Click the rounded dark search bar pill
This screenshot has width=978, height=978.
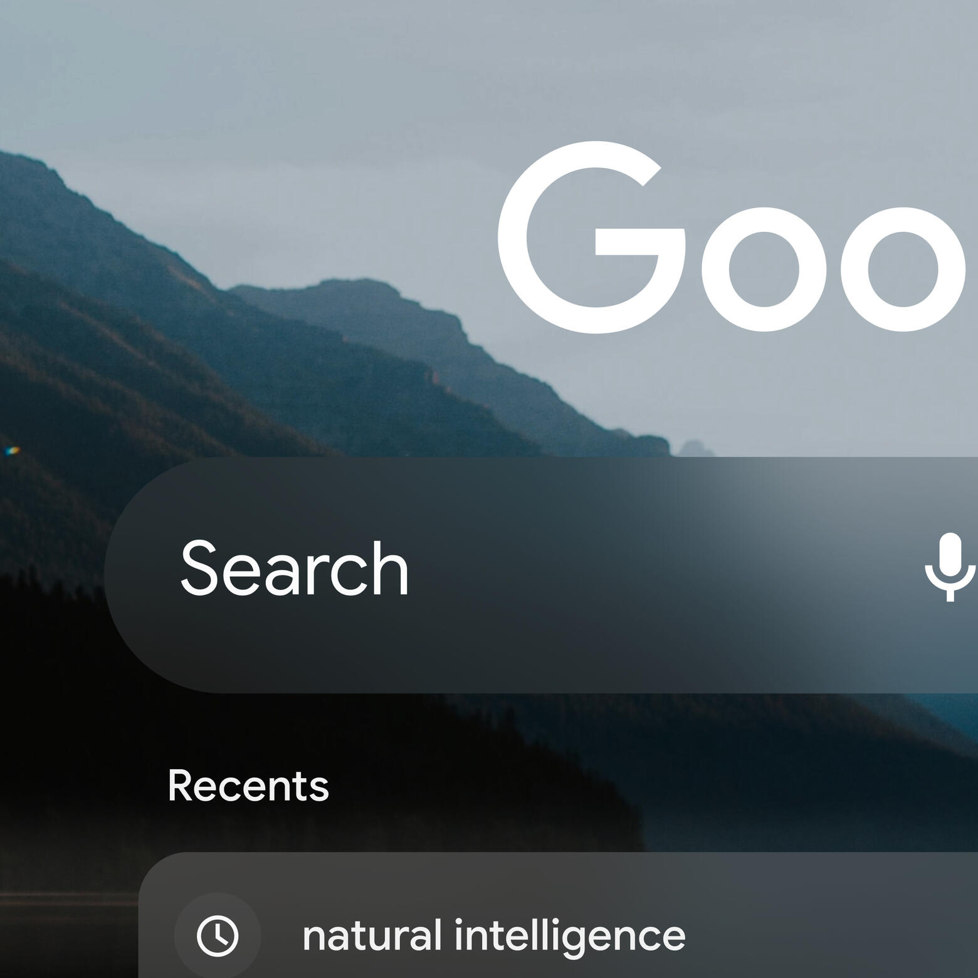tap(541, 575)
